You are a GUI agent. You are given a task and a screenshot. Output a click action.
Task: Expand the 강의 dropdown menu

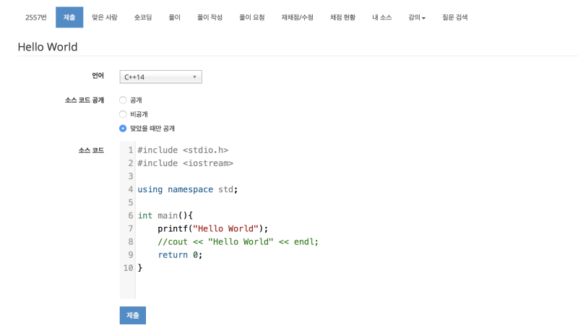pos(417,17)
